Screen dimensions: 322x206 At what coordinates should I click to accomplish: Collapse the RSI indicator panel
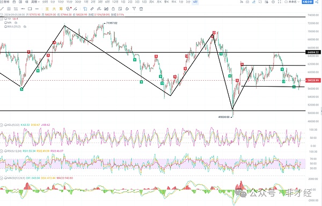coord(2,151)
